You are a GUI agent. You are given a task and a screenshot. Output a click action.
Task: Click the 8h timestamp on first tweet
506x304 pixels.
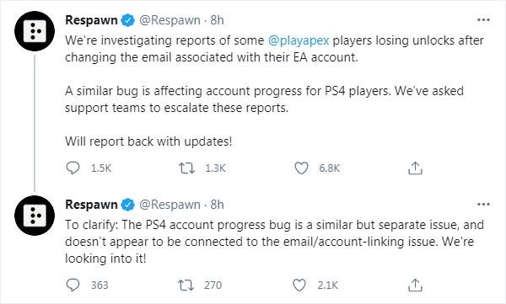(218, 20)
